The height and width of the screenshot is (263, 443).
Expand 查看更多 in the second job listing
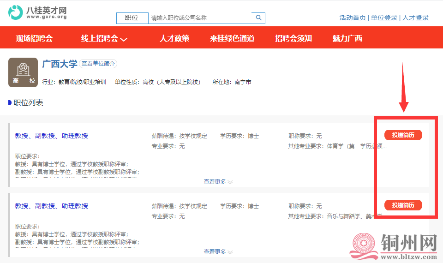(x=218, y=252)
